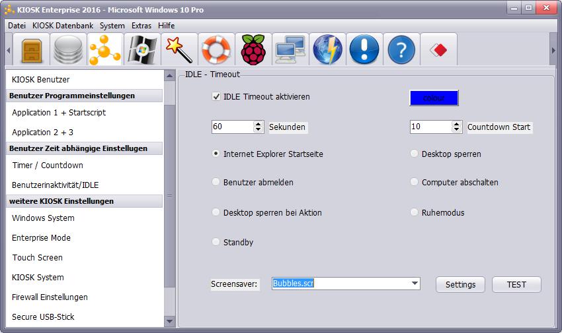
Task: Open the blue question mark help icon
Action: coord(401,50)
